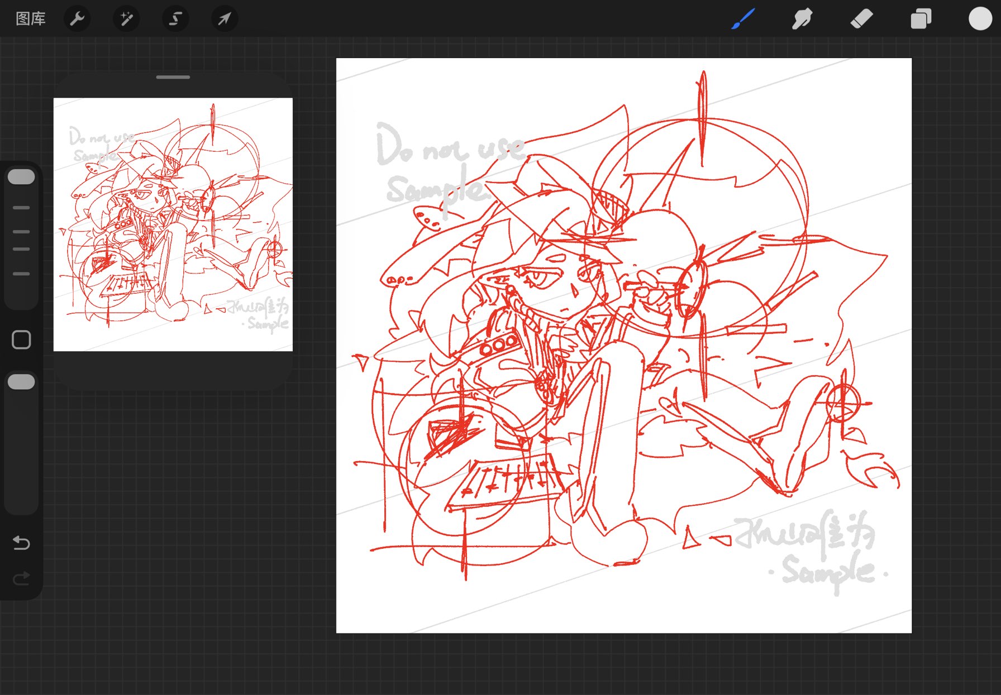Screen dimensions: 1001x695
Task: Click the brush size slider handle
Action: coord(21,177)
